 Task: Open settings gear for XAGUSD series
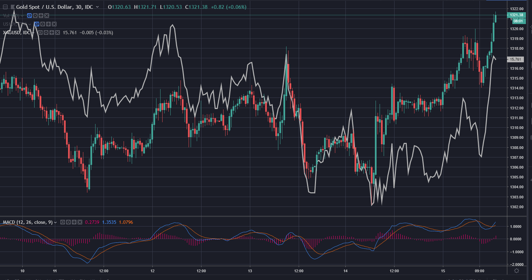pos(46,33)
